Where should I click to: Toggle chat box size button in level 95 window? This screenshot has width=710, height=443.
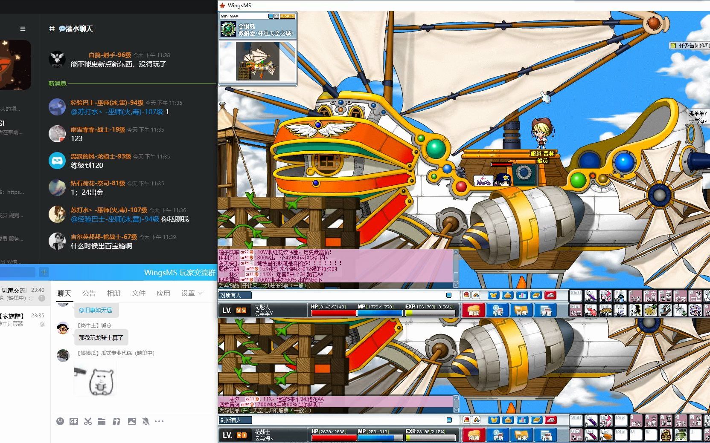pos(449,295)
